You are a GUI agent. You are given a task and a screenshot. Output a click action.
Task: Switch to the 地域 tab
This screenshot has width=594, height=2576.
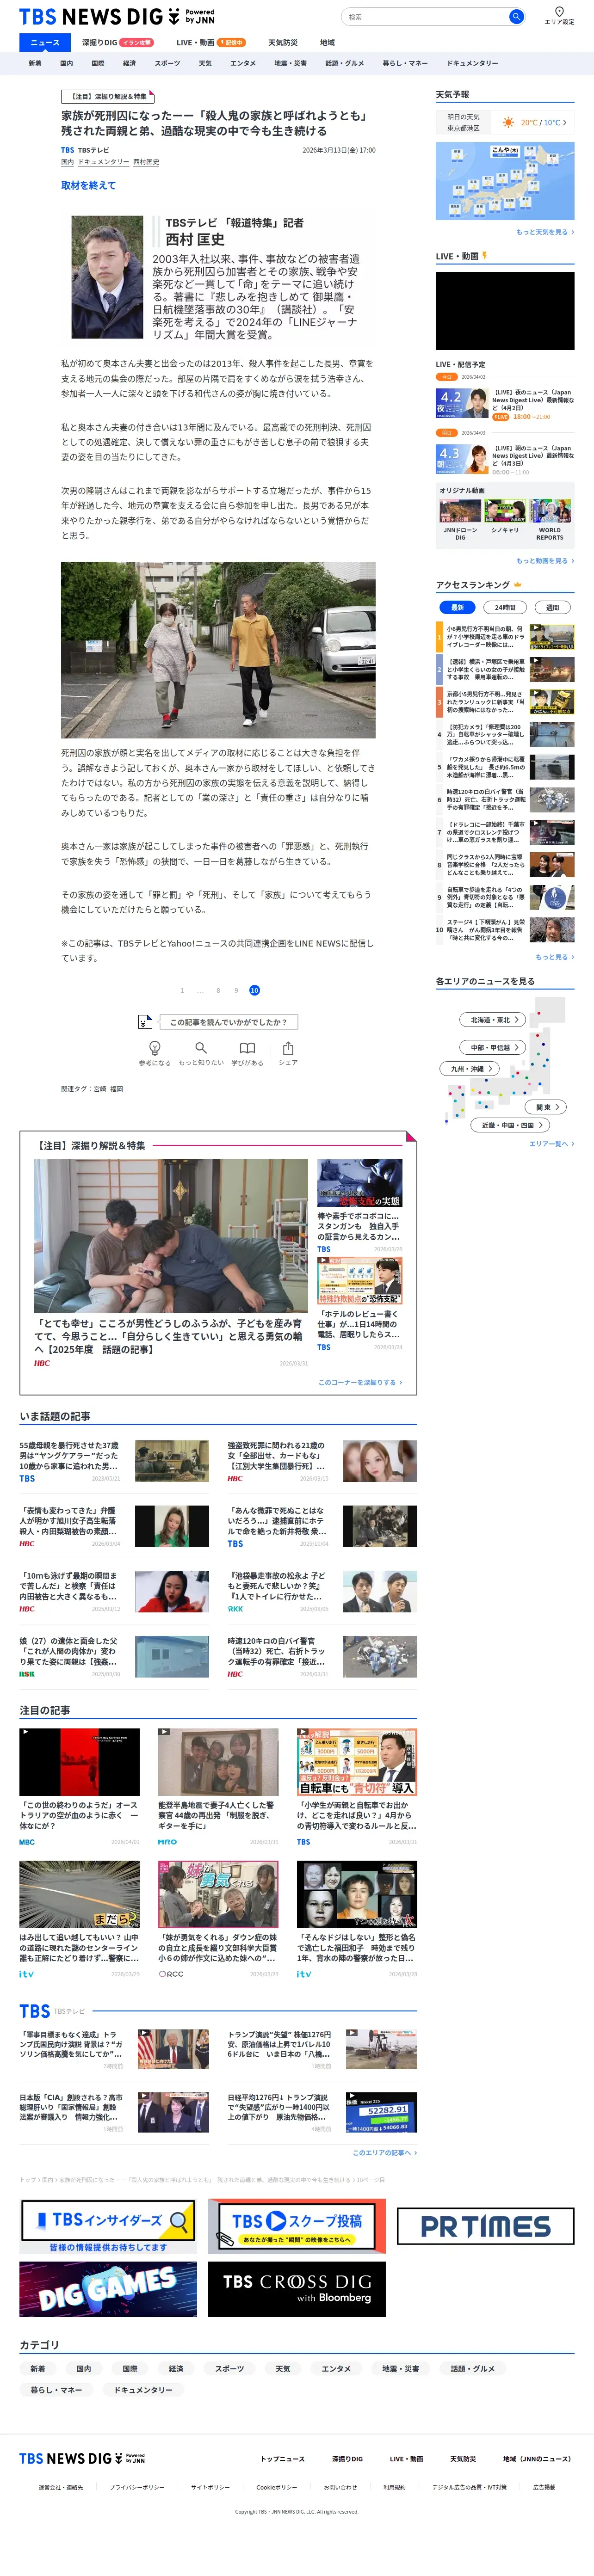(327, 42)
